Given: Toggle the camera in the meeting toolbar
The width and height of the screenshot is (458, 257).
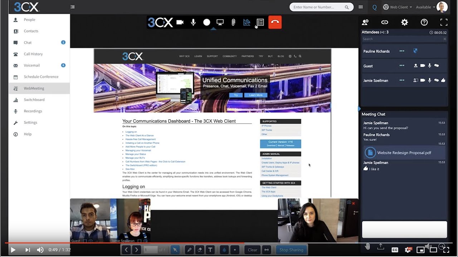Looking at the screenshot, I should (180, 22).
